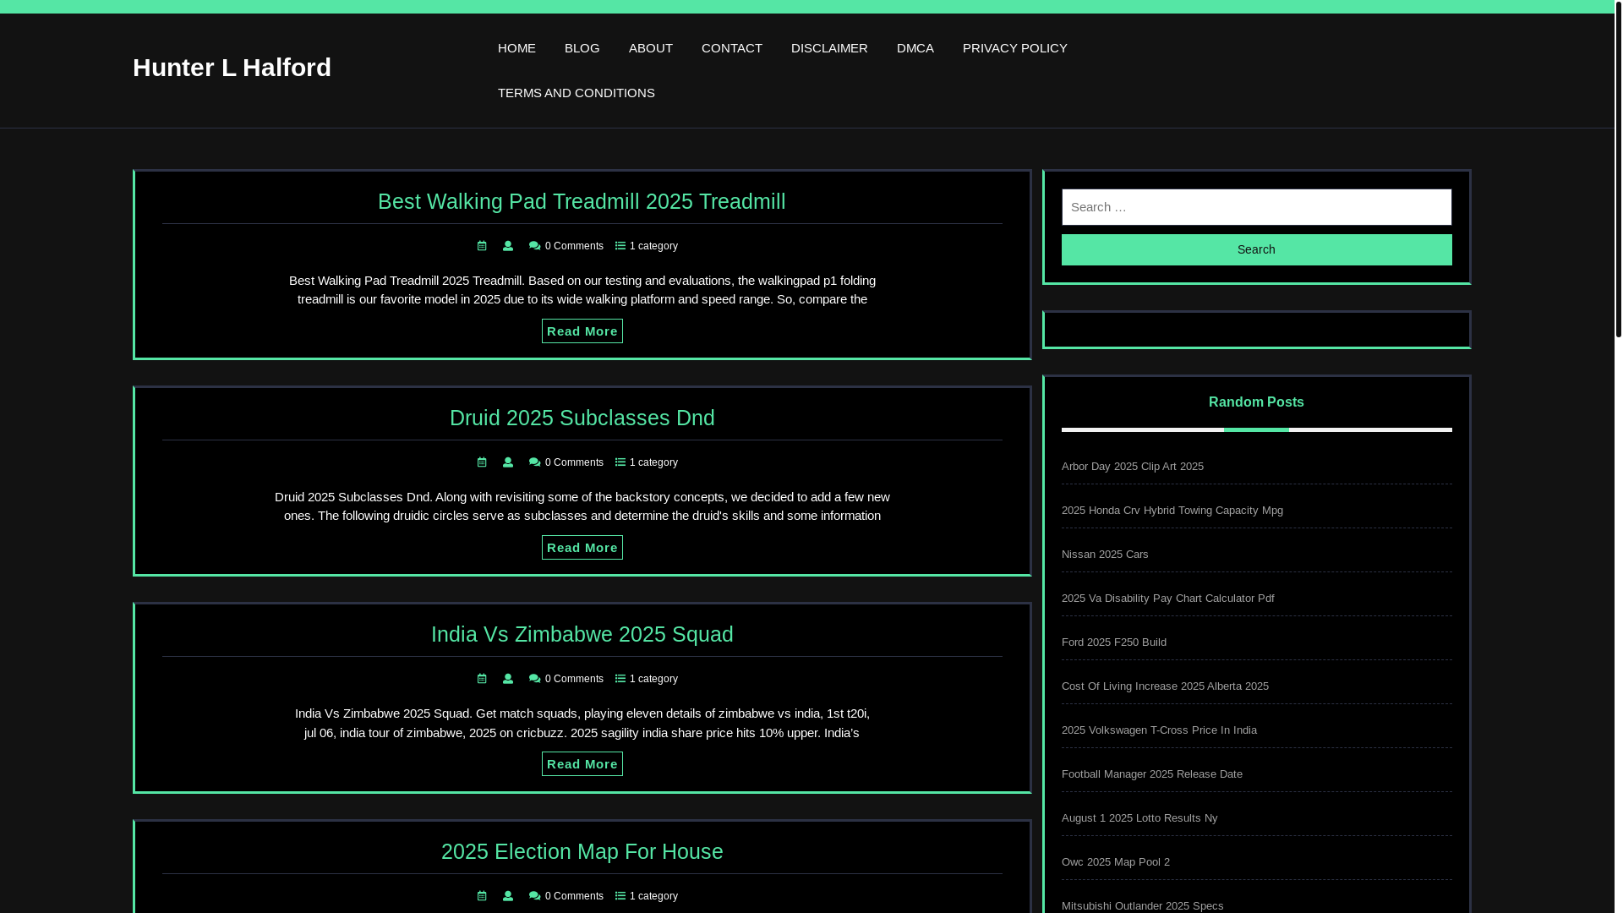Image resolution: width=1623 pixels, height=913 pixels.
Task: Click 1 category on India Vs Zimbabwe post
Action: click(653, 679)
